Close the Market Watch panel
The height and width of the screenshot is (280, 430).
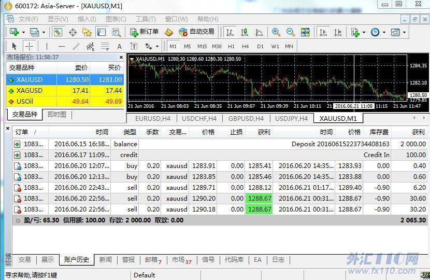[121, 57]
